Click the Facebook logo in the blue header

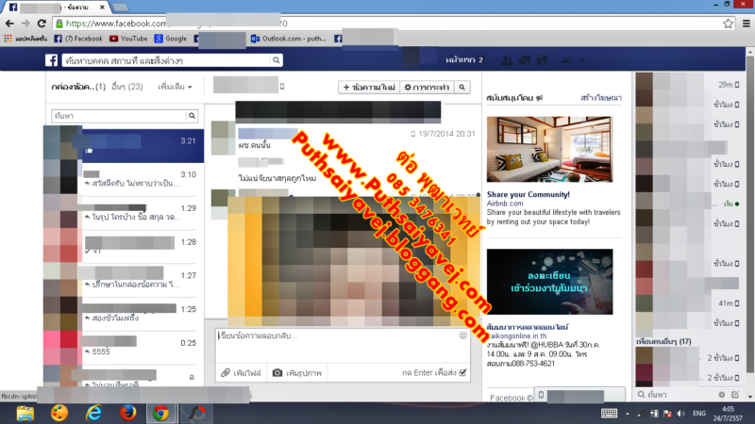coord(53,60)
